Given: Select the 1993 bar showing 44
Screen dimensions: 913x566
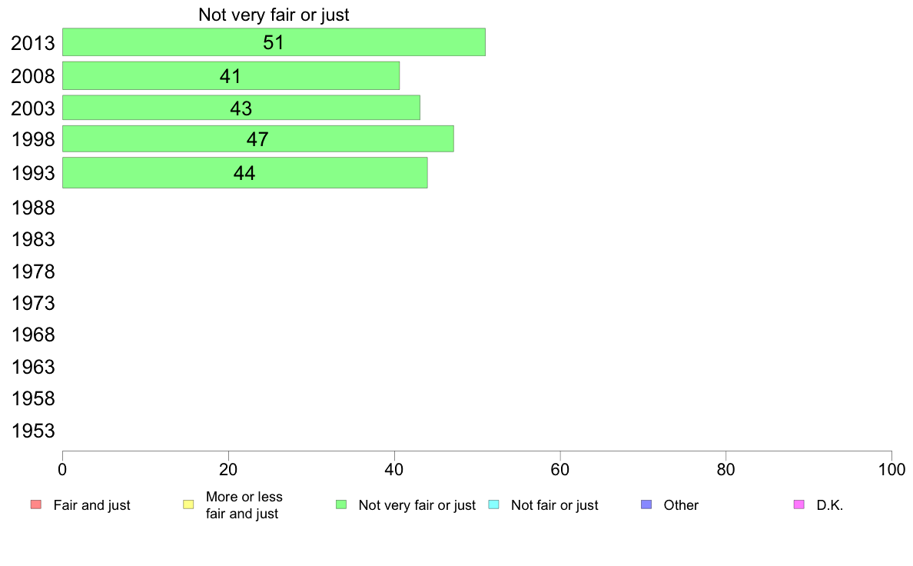Looking at the screenshot, I should click(x=244, y=172).
